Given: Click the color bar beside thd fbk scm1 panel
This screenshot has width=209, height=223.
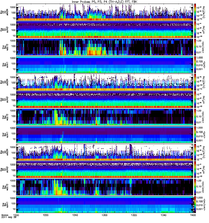Looking at the screenshot, I should (195, 135).
